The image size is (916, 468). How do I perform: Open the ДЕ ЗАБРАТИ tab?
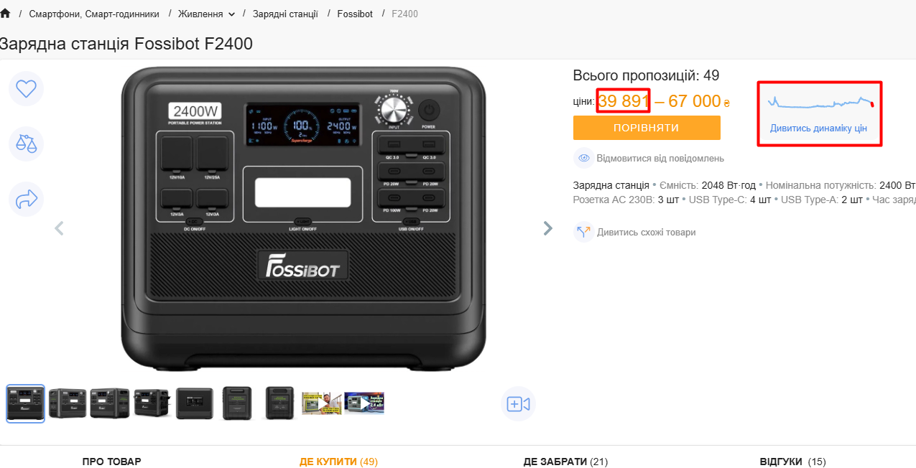[x=565, y=462]
